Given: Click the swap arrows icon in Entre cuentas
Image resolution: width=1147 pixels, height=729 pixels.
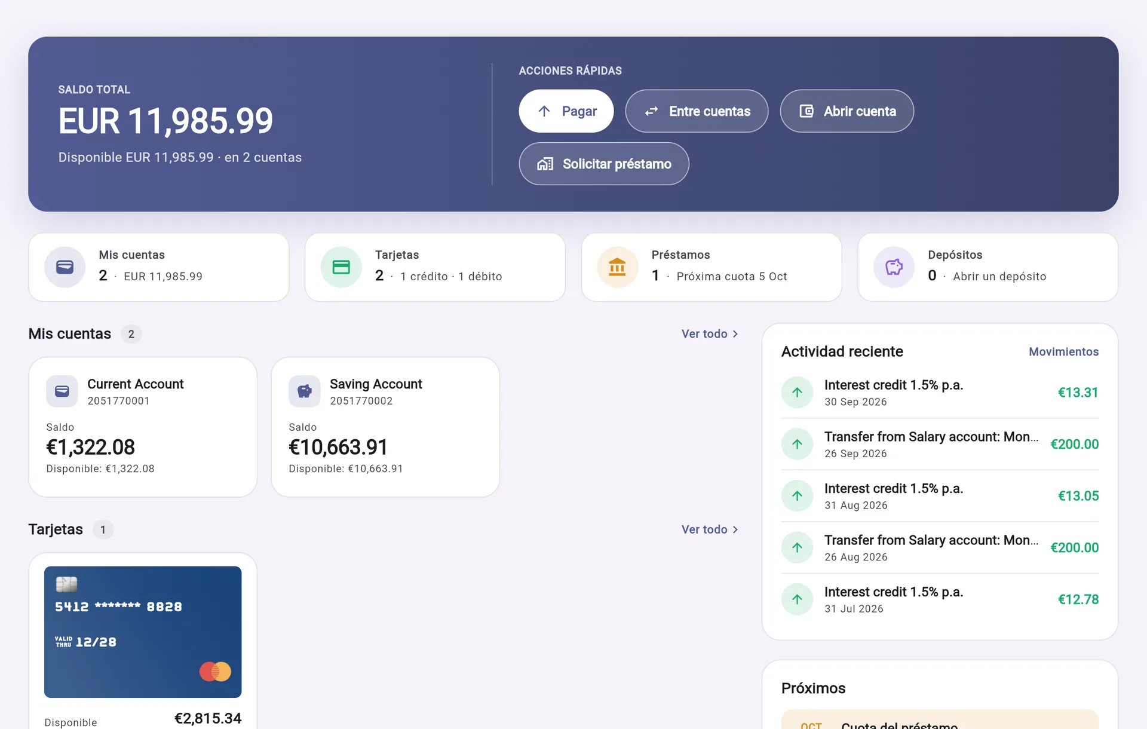Looking at the screenshot, I should pyautogui.click(x=651, y=111).
